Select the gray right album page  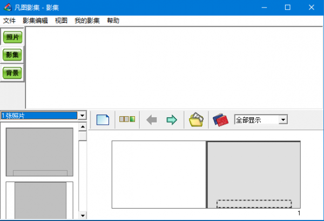click(254, 175)
